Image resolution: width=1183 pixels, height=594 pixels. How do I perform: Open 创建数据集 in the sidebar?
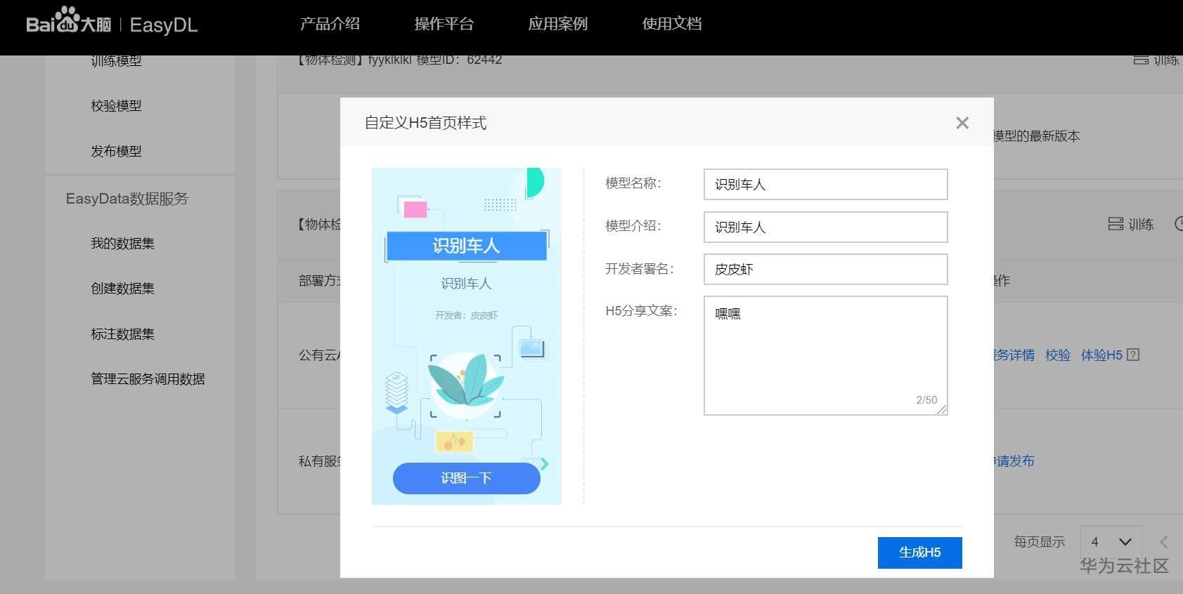[122, 289]
